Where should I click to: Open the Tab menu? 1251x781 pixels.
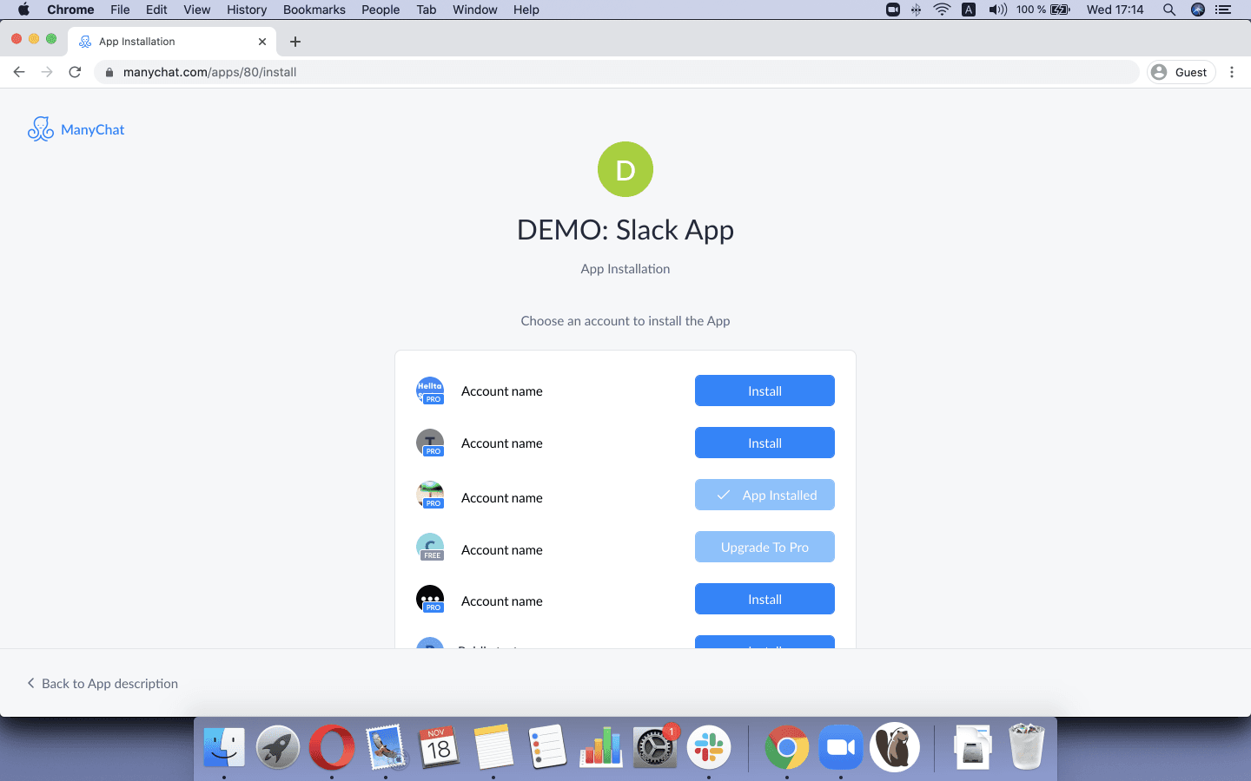point(427,10)
